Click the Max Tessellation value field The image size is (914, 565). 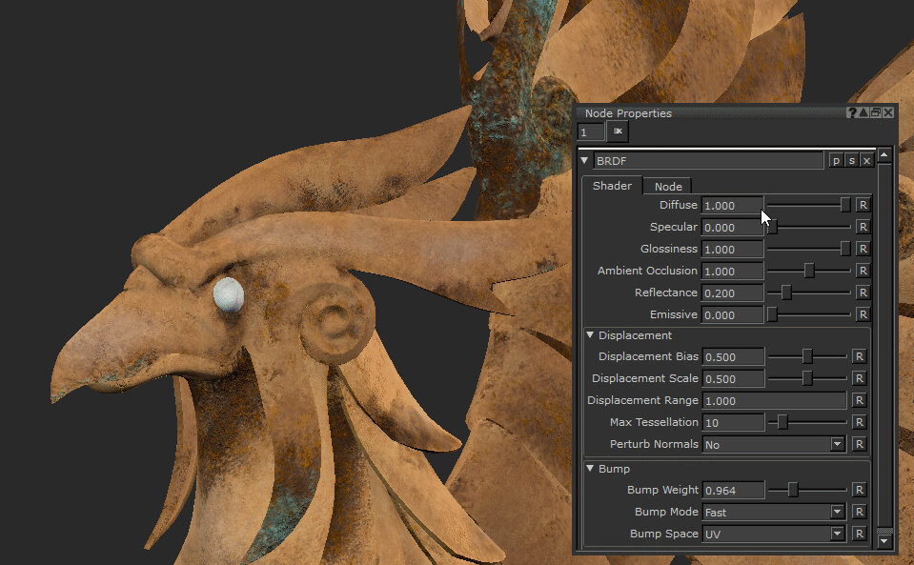click(732, 422)
